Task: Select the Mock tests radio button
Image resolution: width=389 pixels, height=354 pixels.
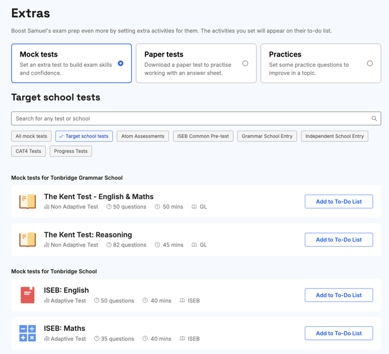Action: [120, 63]
